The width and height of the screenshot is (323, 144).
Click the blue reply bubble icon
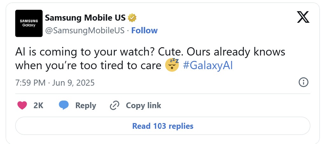tap(64, 105)
